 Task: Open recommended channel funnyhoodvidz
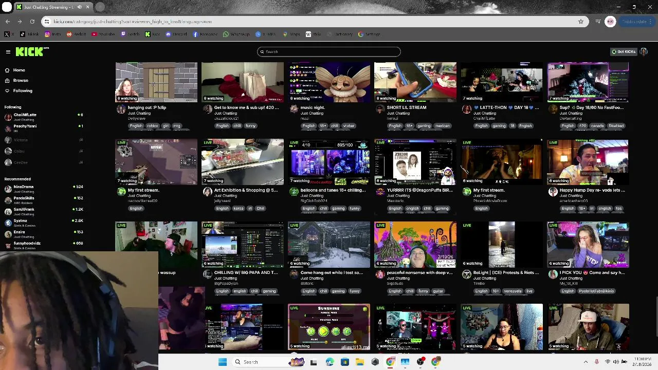(x=44, y=245)
